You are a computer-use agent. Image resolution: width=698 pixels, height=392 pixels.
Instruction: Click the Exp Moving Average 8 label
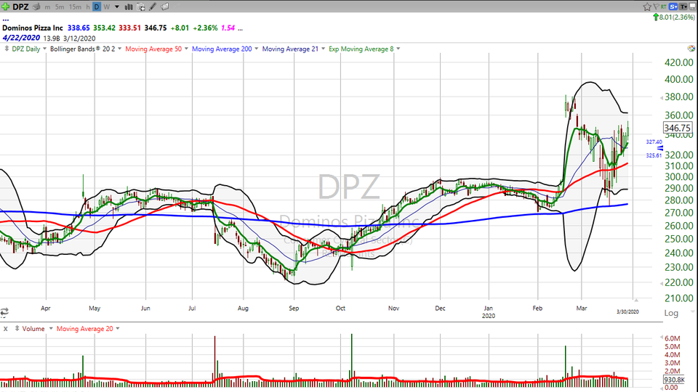coord(361,49)
